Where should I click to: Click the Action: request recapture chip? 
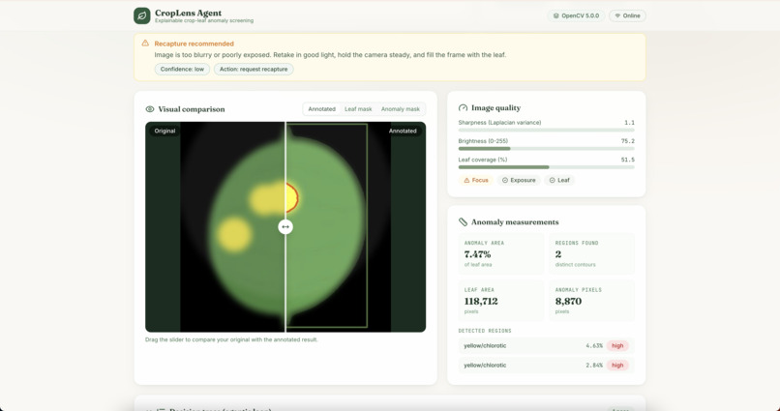(254, 69)
